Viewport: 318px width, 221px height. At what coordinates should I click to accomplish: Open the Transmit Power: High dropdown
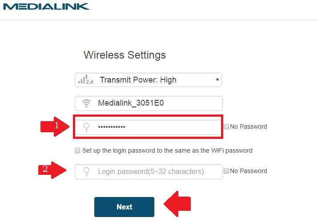tap(148, 80)
